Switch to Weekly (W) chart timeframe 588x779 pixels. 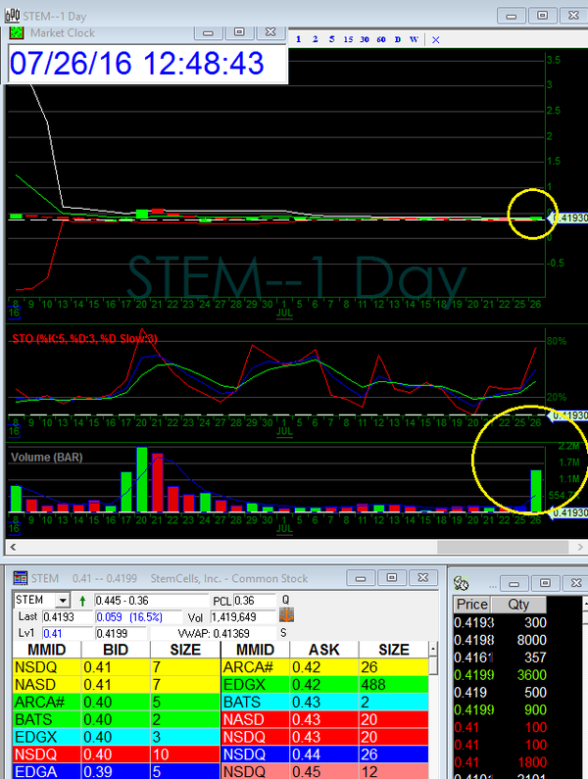(414, 39)
